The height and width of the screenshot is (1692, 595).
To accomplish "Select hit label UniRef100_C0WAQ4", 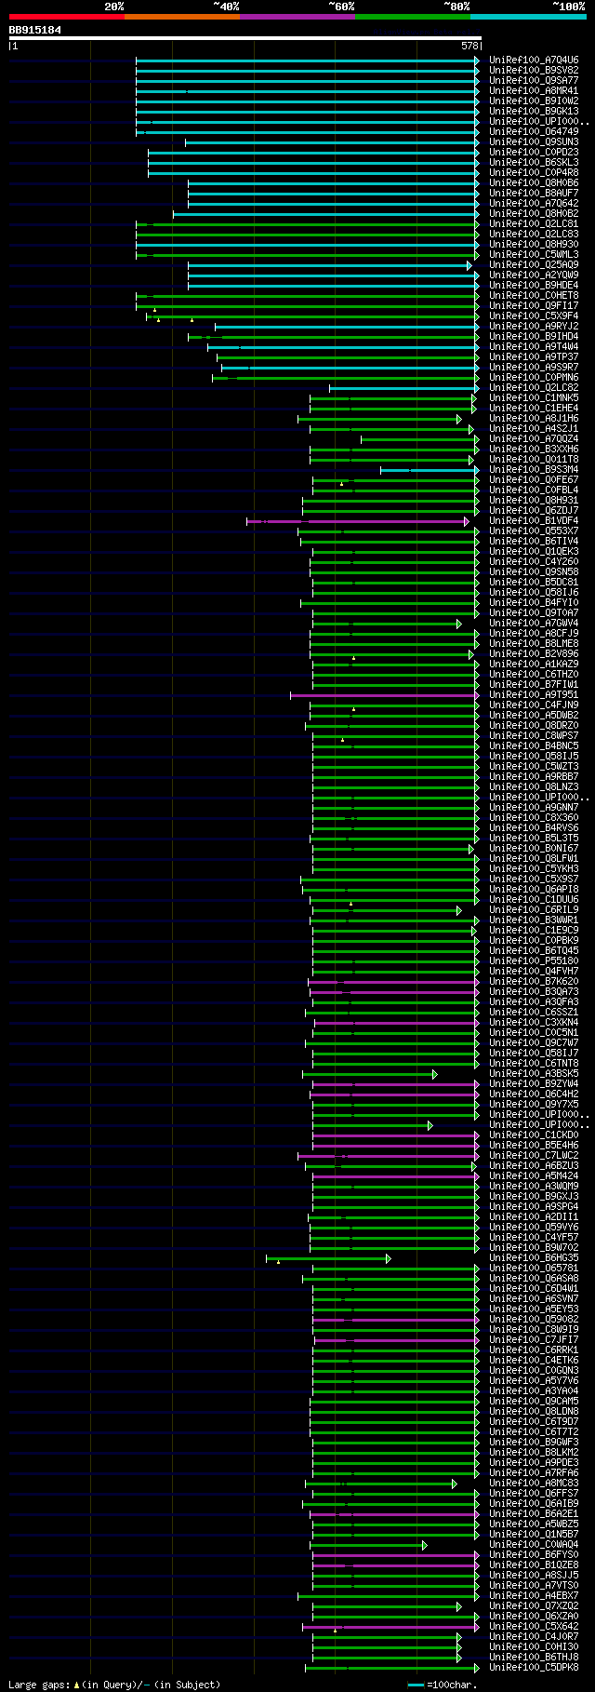I will click(x=534, y=1545).
